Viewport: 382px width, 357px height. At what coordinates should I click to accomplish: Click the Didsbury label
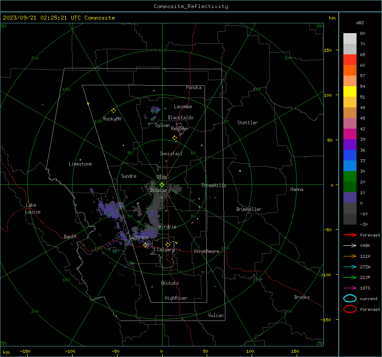[x=160, y=190]
